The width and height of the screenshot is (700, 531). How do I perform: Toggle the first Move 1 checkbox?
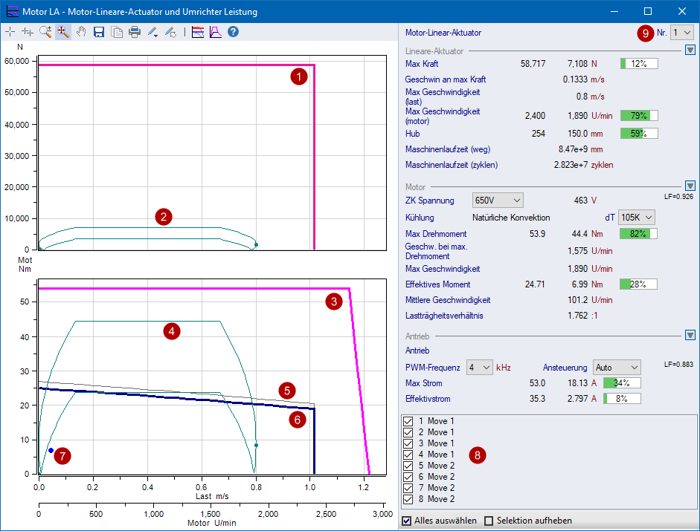[408, 421]
